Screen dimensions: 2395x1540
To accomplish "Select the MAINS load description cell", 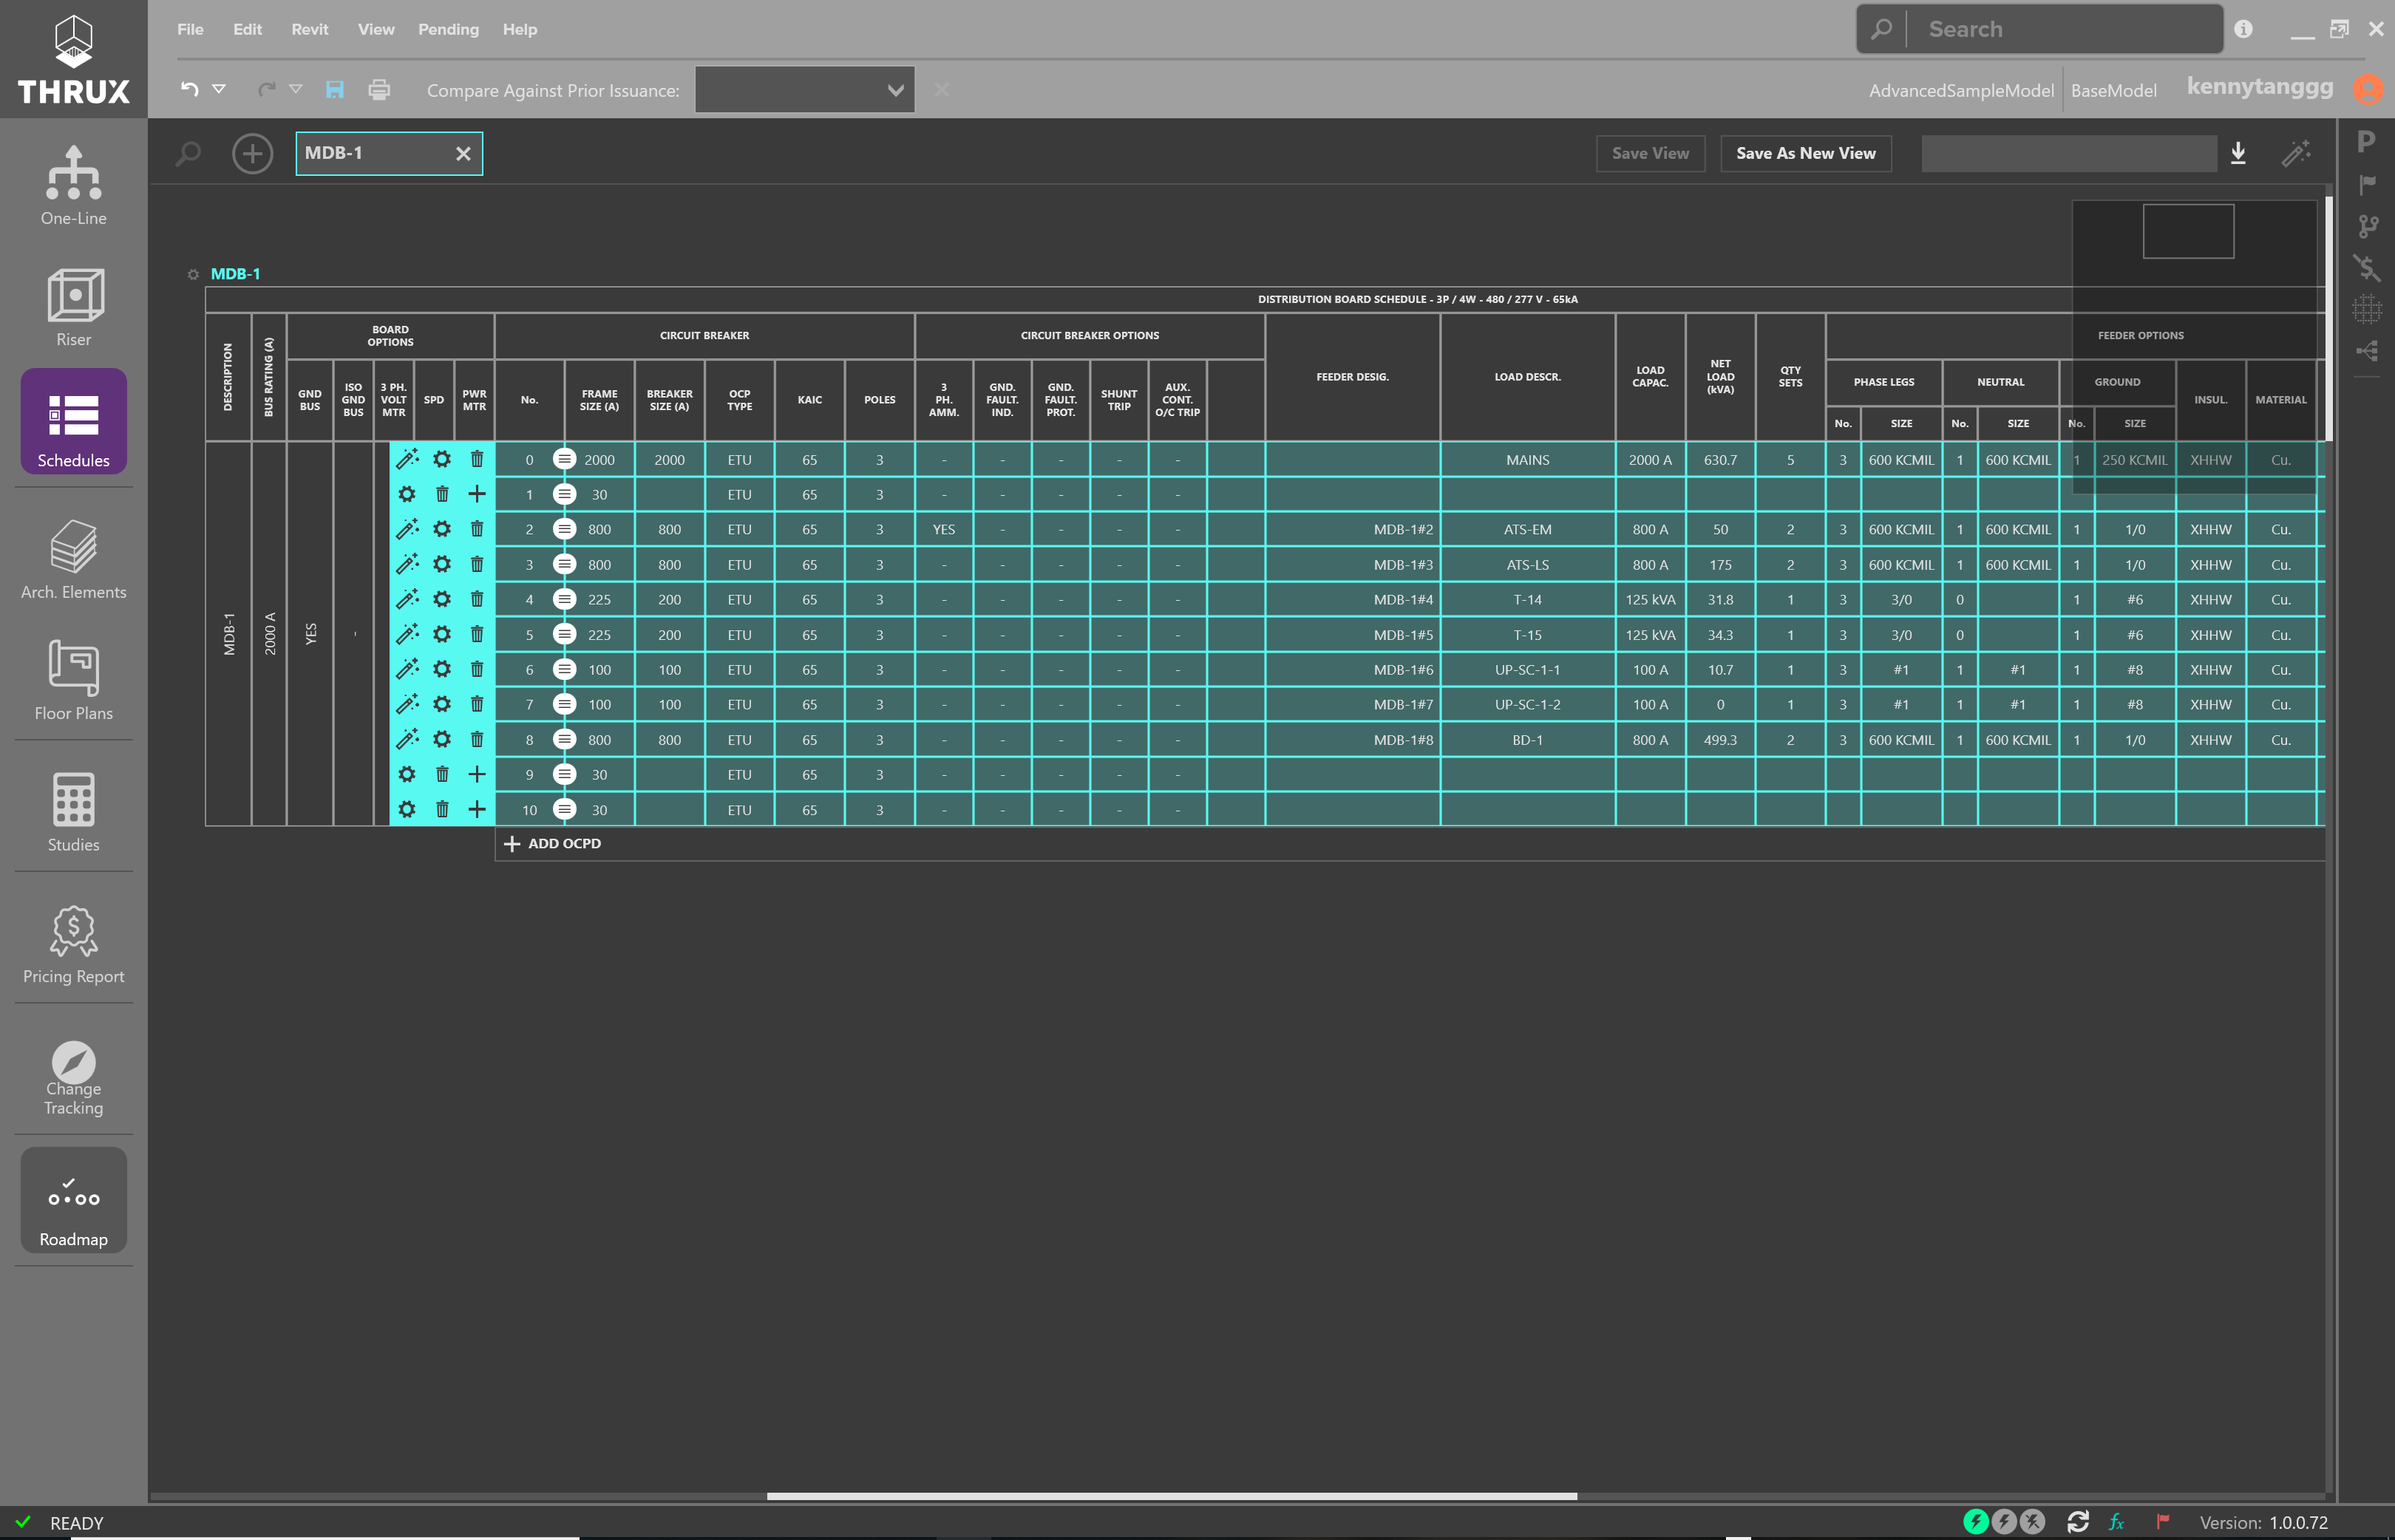I will 1527,459.
